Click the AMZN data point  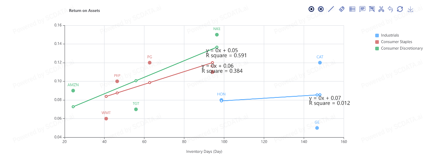(x=73, y=91)
